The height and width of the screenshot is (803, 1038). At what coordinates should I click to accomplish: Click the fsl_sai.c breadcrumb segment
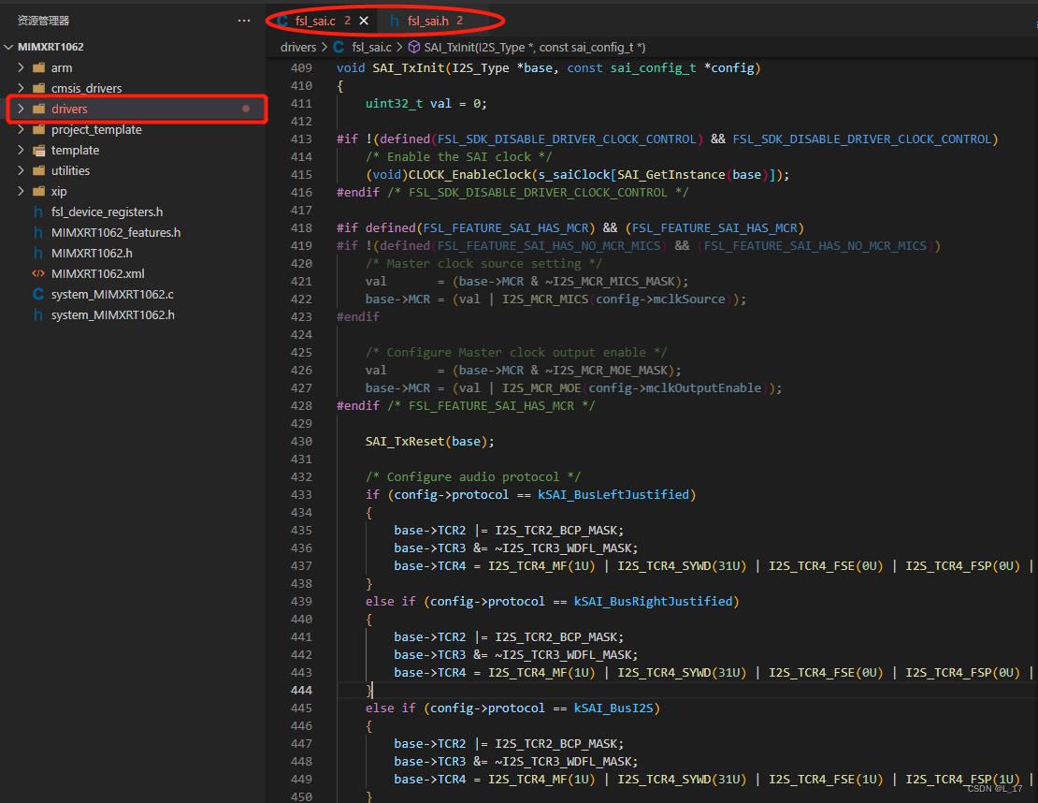tap(371, 47)
